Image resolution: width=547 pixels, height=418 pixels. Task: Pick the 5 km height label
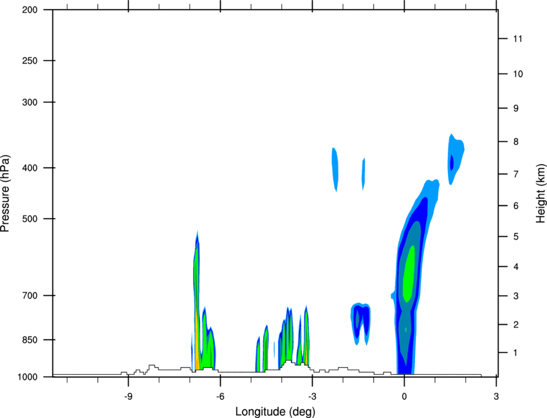click(516, 237)
